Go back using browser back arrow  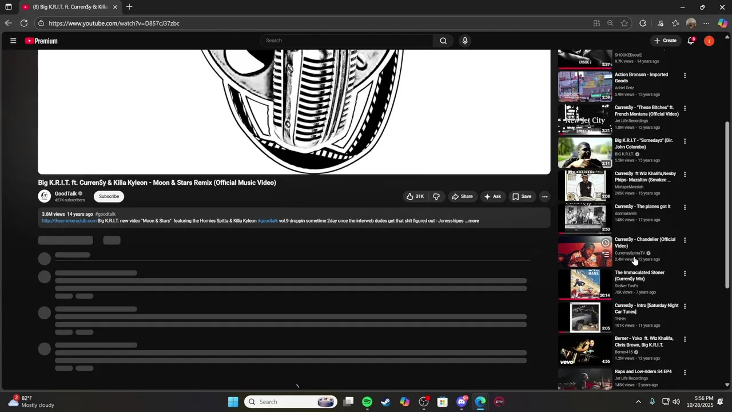8,23
